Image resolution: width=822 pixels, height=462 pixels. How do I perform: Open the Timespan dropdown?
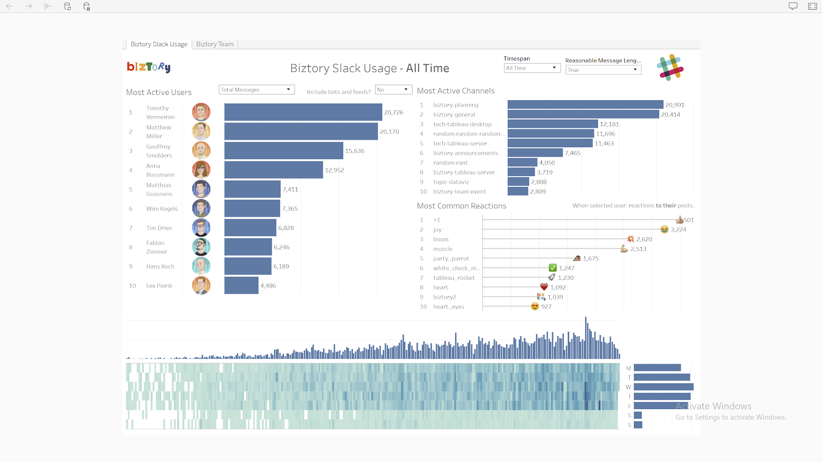click(x=532, y=68)
